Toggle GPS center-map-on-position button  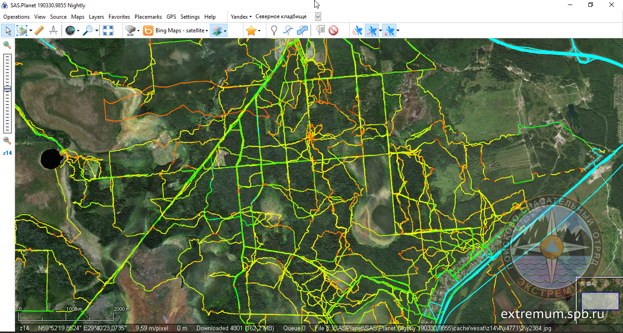[x=389, y=31]
